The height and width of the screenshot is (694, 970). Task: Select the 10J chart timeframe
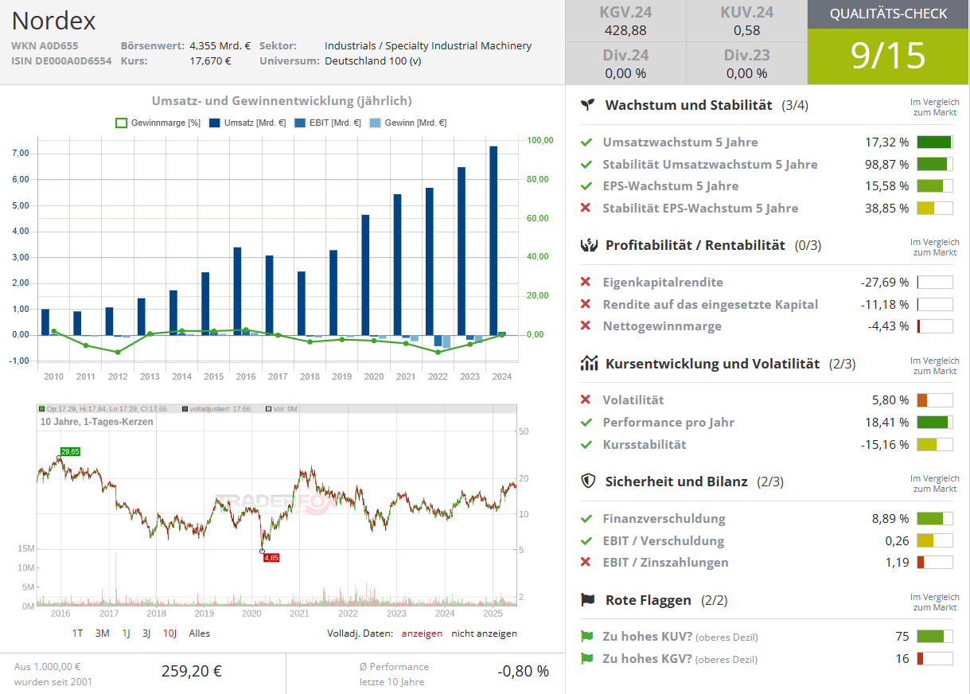tap(169, 634)
